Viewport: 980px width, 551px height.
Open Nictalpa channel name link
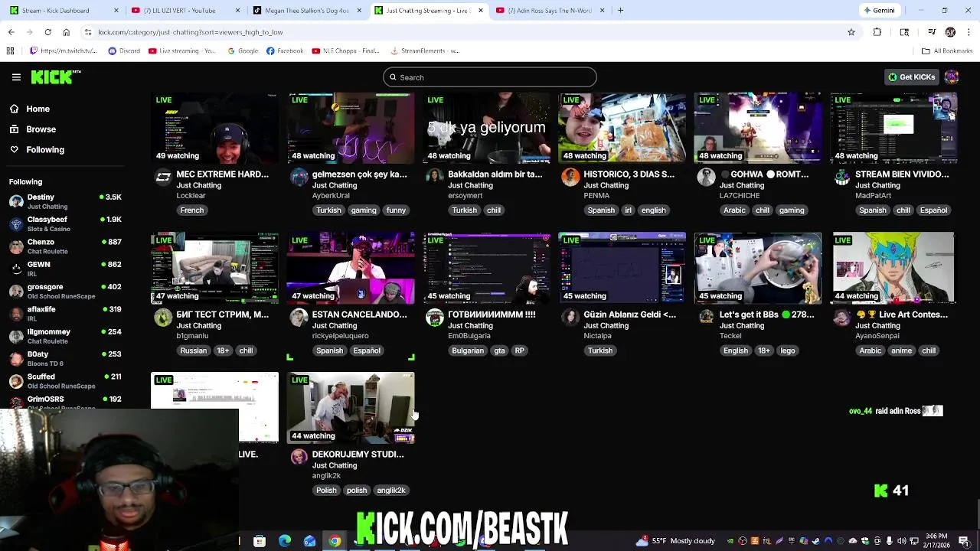[597, 336]
